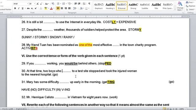Apply the Subtitle style
The image size is (196, 110).
click(145, 6)
